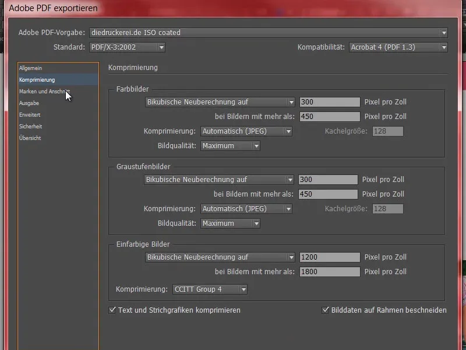Open CCITT Group 4 compression dropdown

click(210, 289)
